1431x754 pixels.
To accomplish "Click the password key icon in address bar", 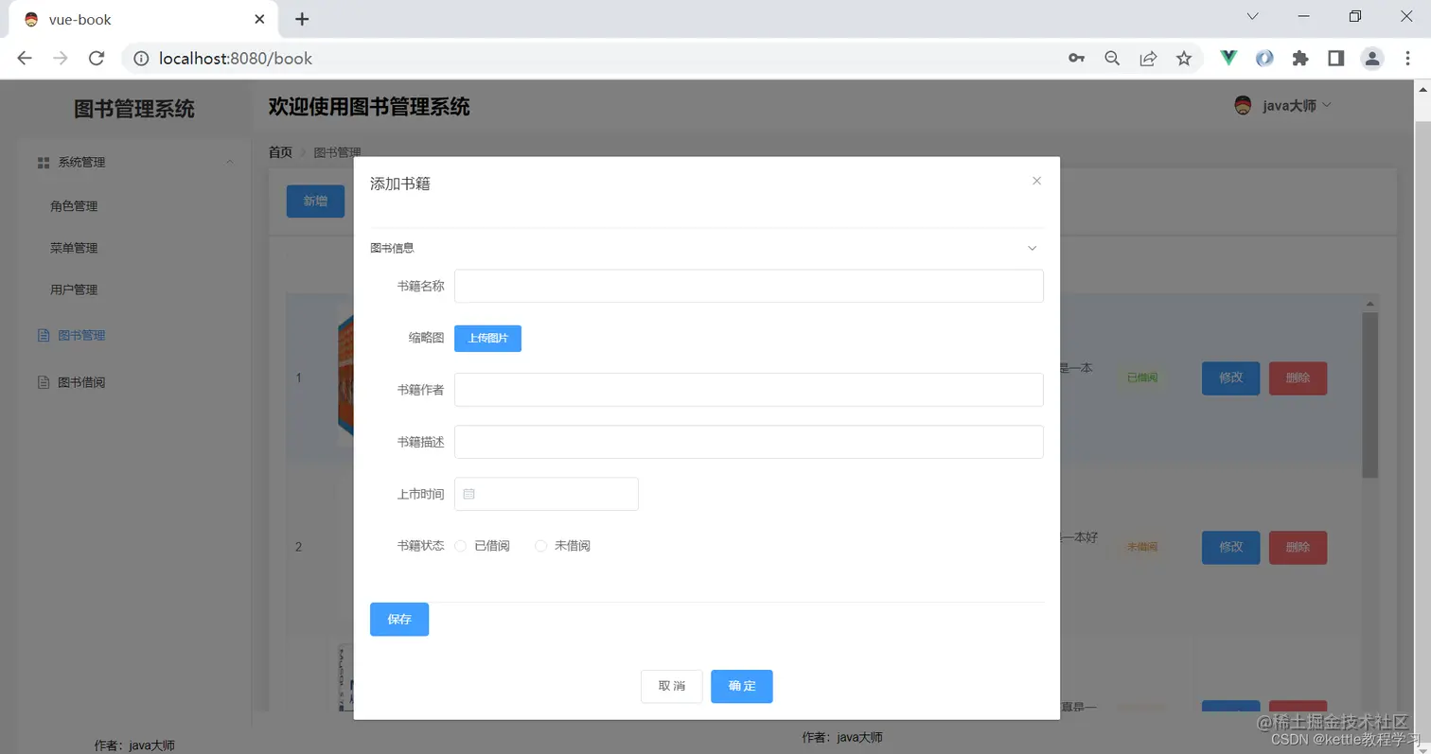I will pos(1076,58).
